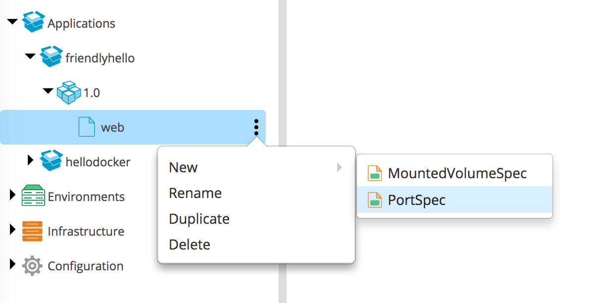592x303 pixels.
Task: Click the friendlyhello application package icon
Action: (x=52, y=57)
